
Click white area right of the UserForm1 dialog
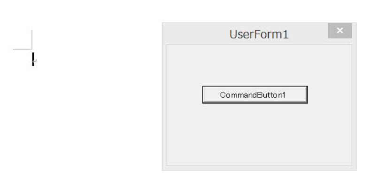pos(371,95)
